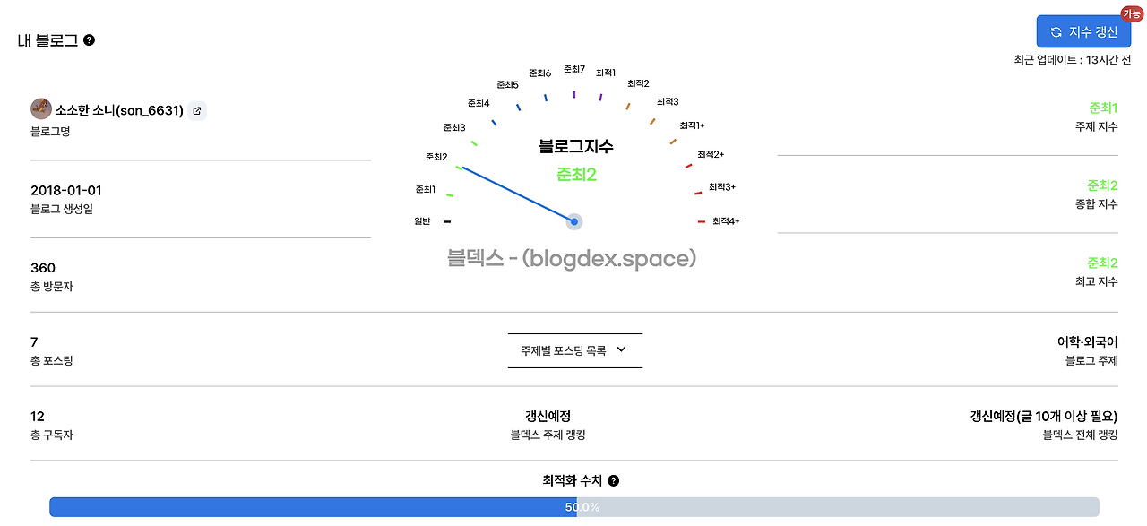Select the green 준최2 gauge center label
The width and height of the screenshot is (1147, 526).
coord(573,174)
